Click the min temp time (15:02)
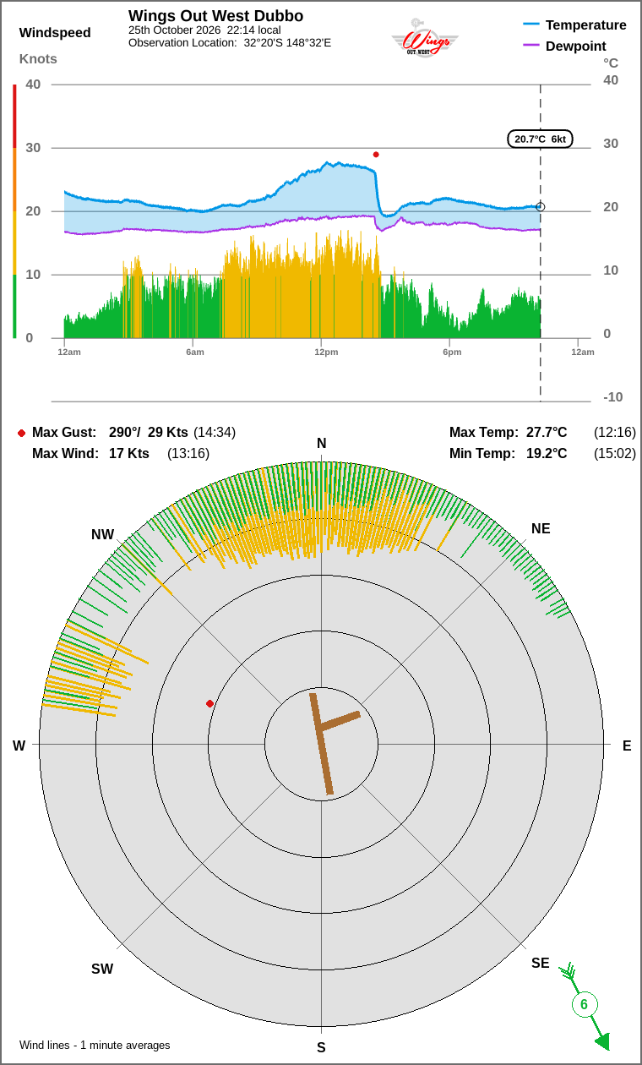 [615, 453]
